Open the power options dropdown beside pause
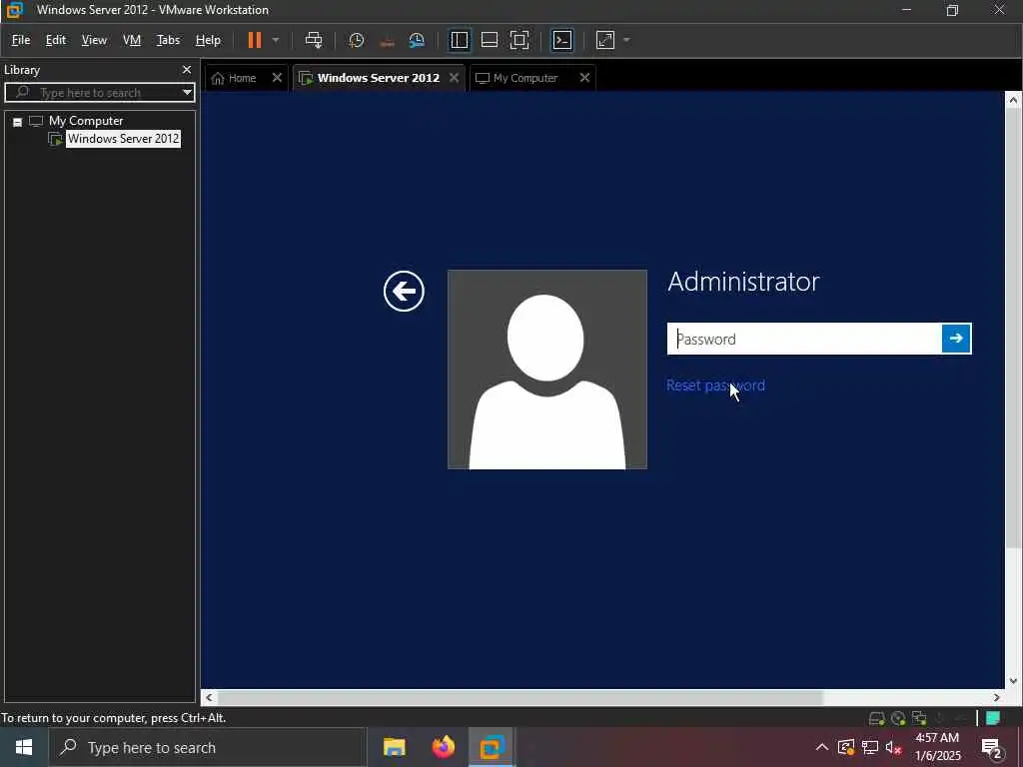The height and width of the screenshot is (767, 1023). [276, 40]
